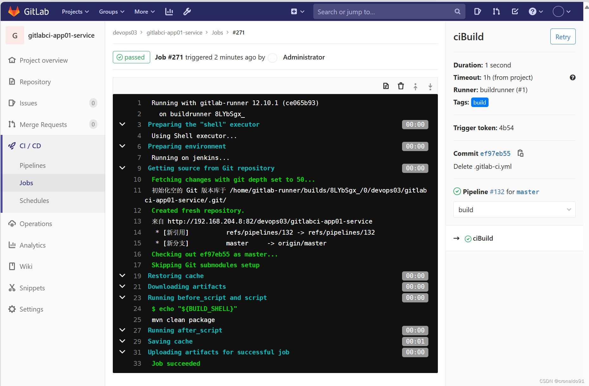589x386 pixels.
Task: Open the gitlabci-app01-service breadcrumb link
Action: (174, 33)
